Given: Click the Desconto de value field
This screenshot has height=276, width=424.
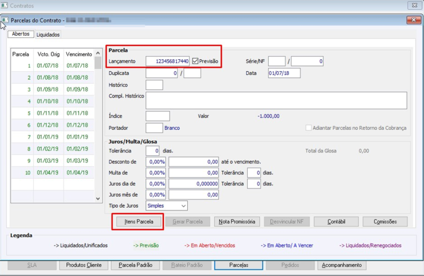Looking at the screenshot, I should [x=193, y=162].
